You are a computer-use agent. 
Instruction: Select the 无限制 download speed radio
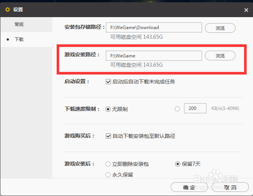click(x=108, y=109)
